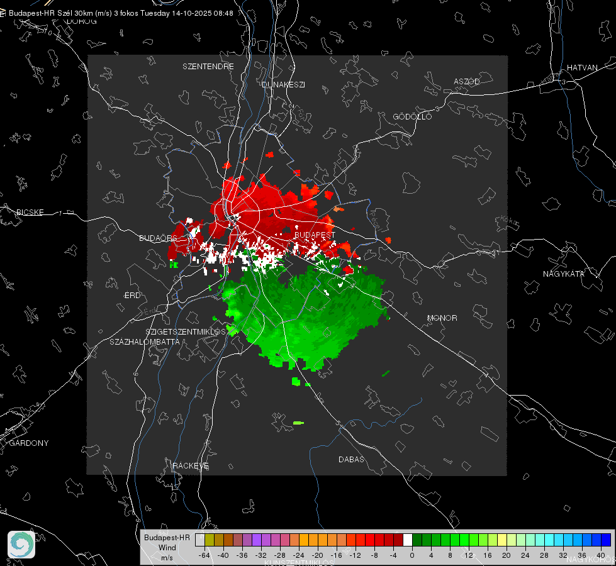
Task: Click the BUDAPEST city label
Action: pos(315,235)
